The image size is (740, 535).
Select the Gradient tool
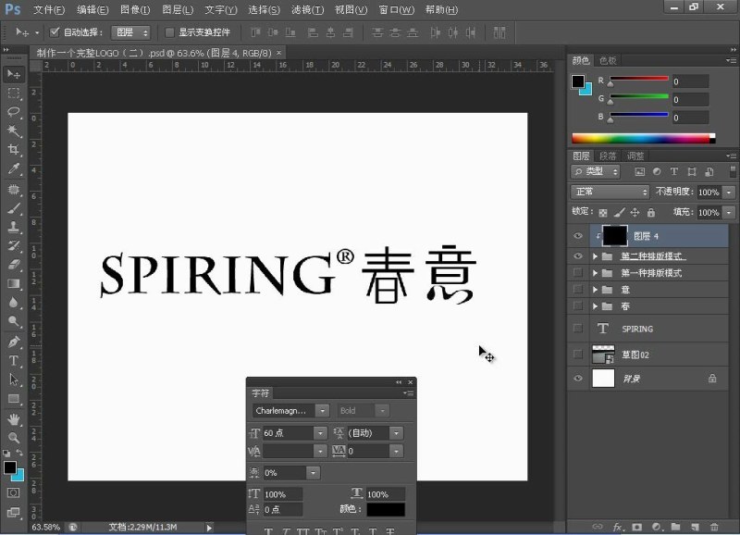13,283
